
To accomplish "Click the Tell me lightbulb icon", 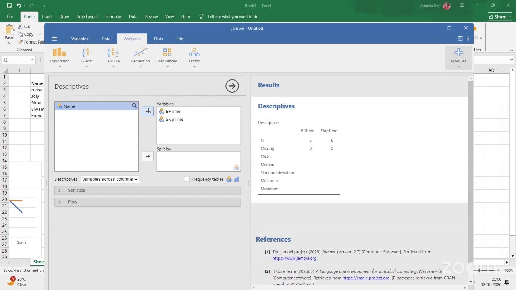I will tap(202, 17).
